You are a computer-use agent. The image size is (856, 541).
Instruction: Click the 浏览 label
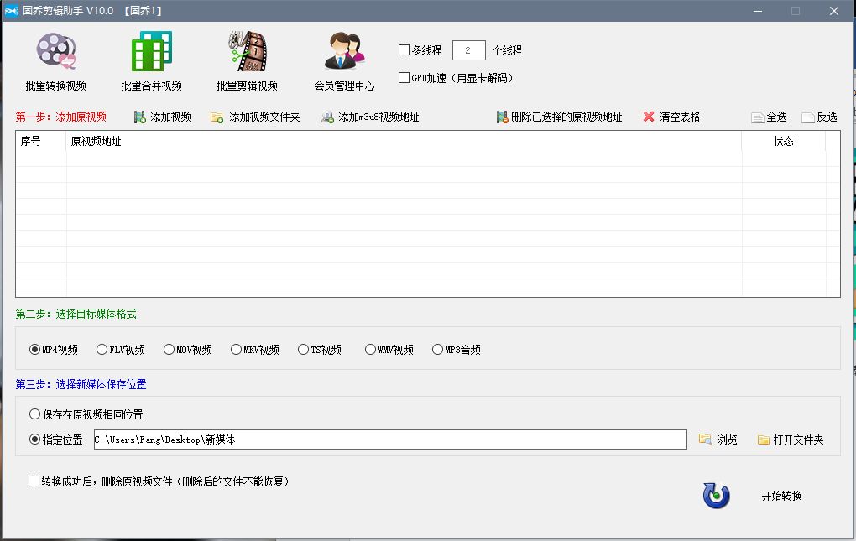coord(727,440)
